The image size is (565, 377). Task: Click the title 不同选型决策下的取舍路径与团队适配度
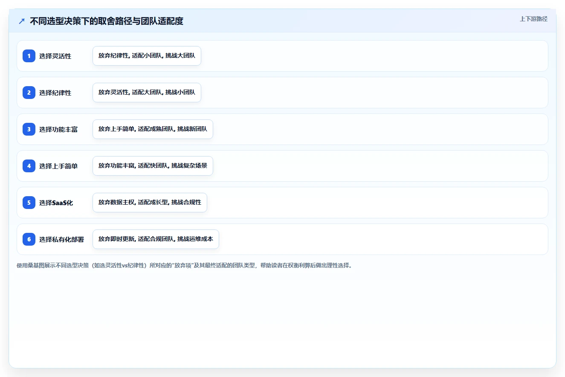click(x=107, y=21)
